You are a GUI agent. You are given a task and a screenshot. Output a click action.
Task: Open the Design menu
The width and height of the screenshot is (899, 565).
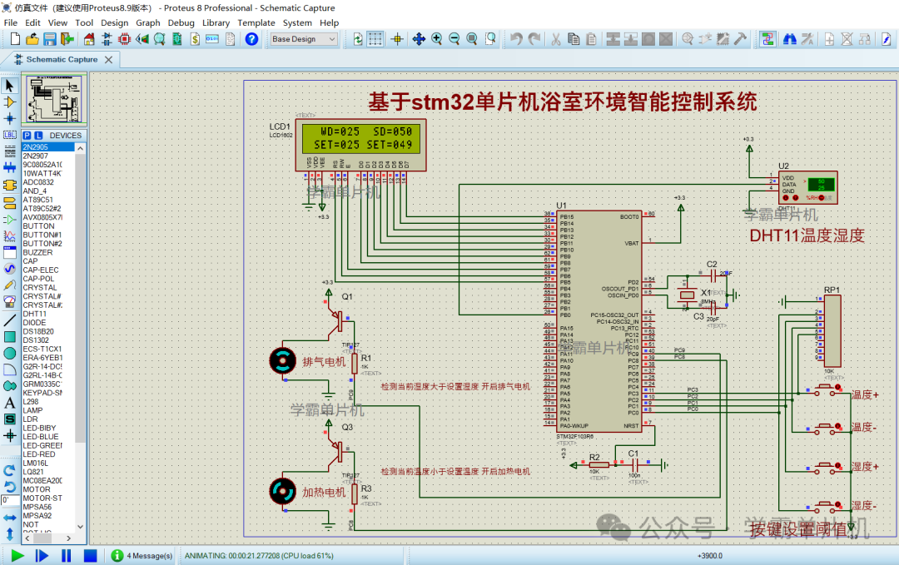coord(114,23)
